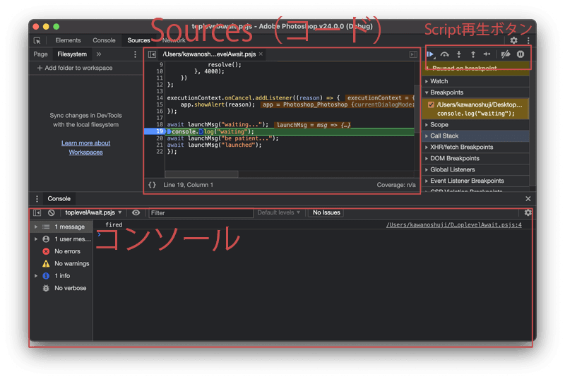Click the No Issues button
Viewport: 565px width, 379px height.
tap(326, 212)
